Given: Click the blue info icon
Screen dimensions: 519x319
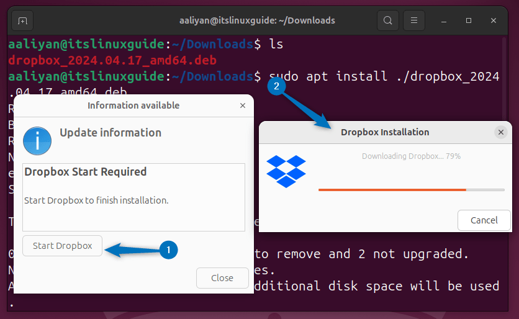Looking at the screenshot, I should (x=37, y=140).
